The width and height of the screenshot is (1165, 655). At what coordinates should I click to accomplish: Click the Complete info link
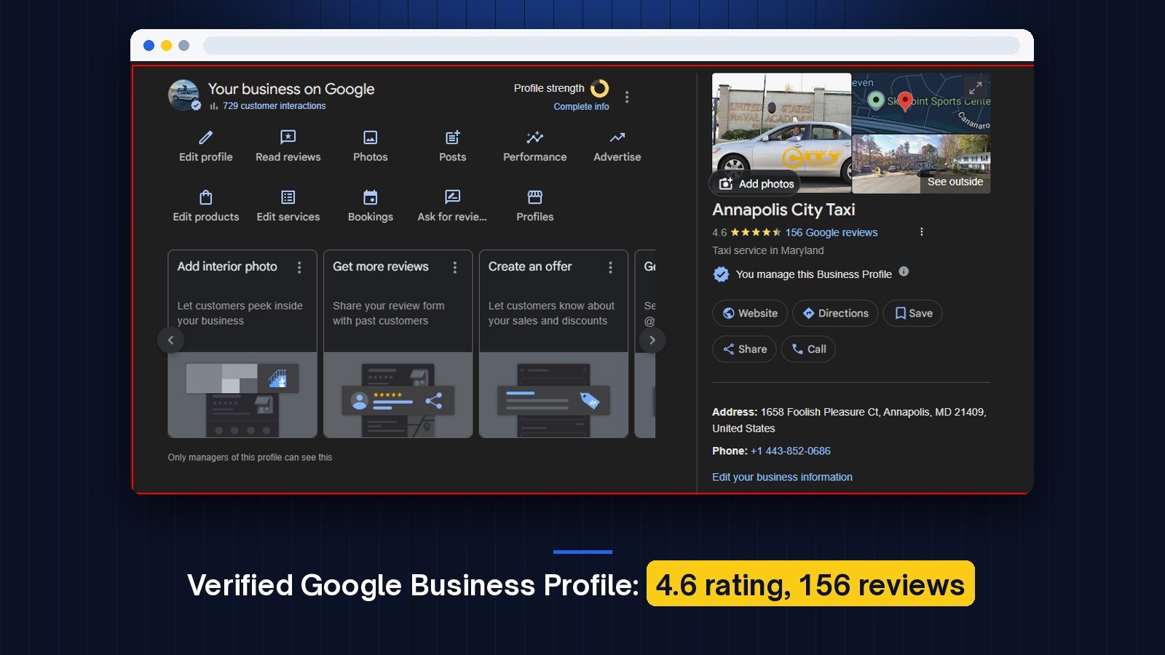581,106
